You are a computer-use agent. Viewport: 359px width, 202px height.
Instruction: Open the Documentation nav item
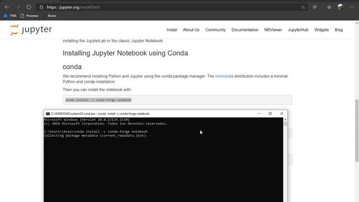(245, 30)
